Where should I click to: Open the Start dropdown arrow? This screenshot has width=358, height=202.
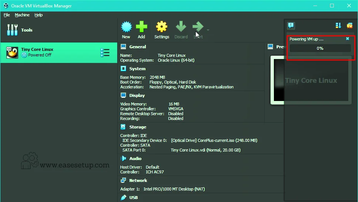coord(208,30)
